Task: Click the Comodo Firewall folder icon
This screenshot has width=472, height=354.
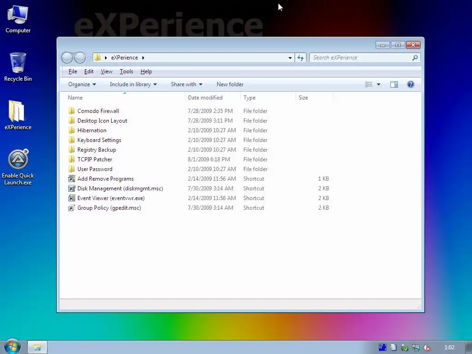Action: point(71,111)
